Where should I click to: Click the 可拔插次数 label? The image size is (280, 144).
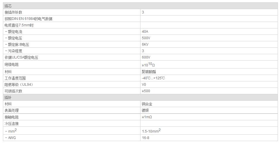tap(13, 91)
